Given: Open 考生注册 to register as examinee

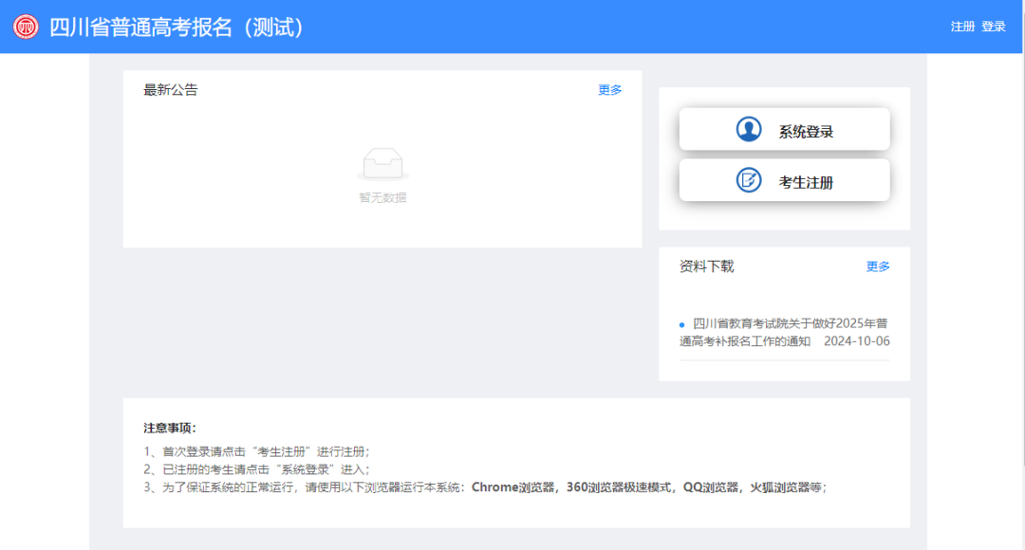Looking at the screenshot, I should 784,178.
